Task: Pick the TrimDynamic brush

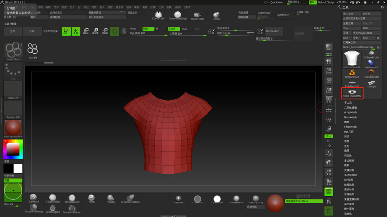Action: [72, 198]
